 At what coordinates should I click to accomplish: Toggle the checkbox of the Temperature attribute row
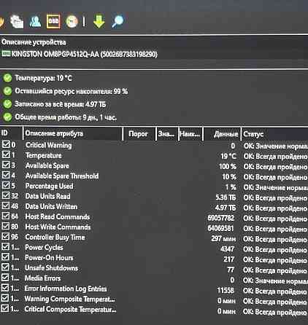(5, 154)
